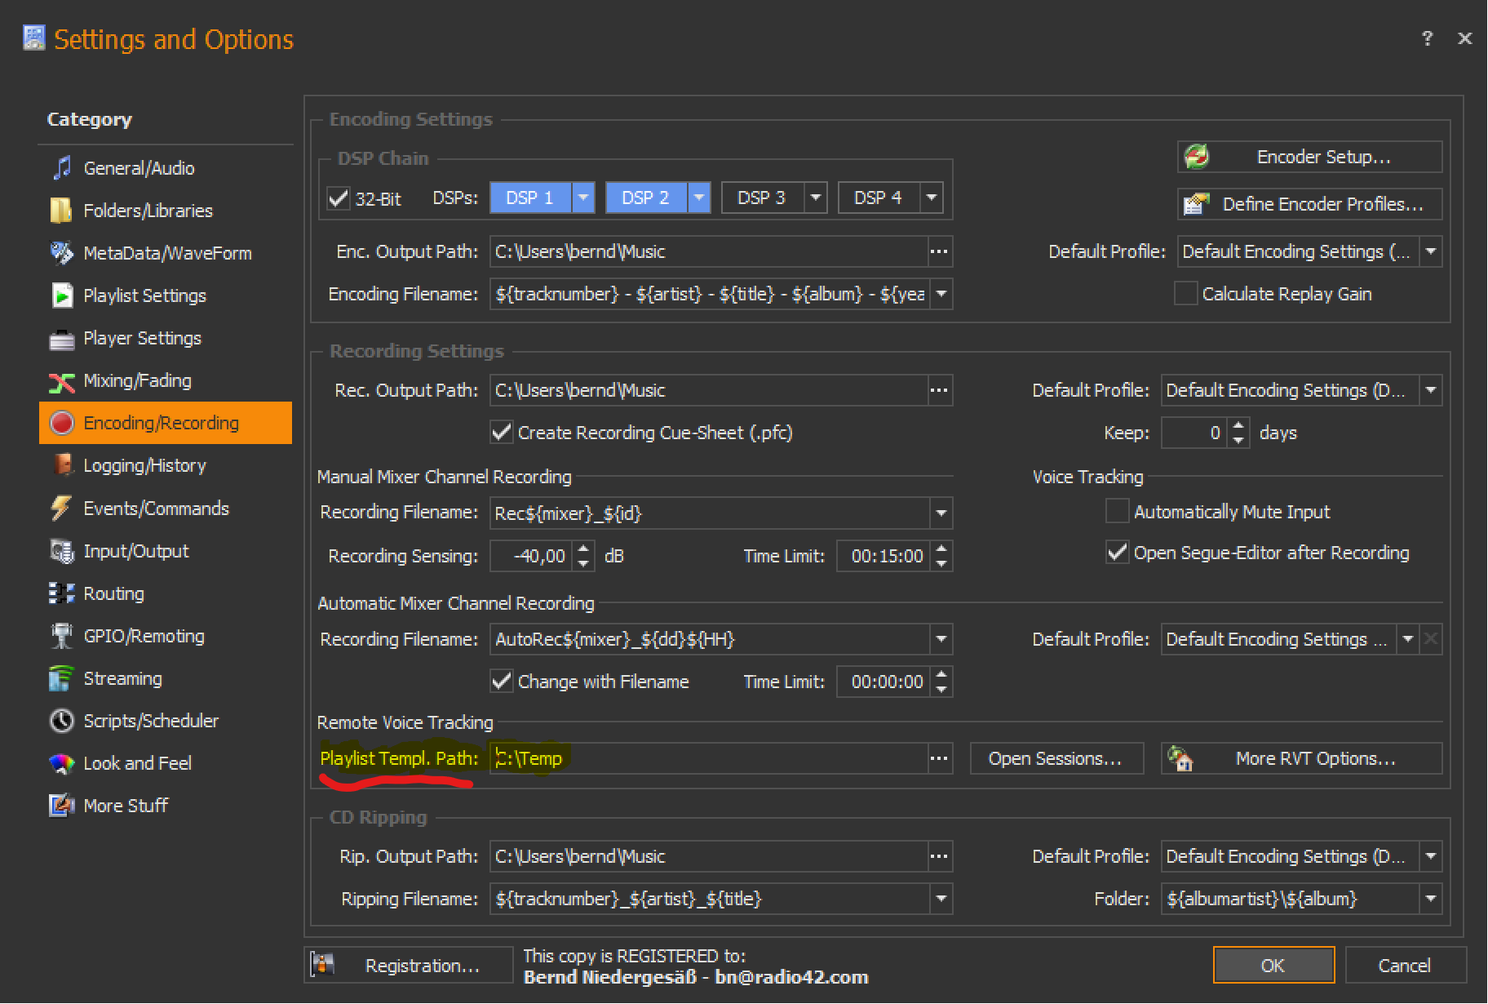Increase the Keep days stepper value
1488x1004 pixels.
point(1238,425)
